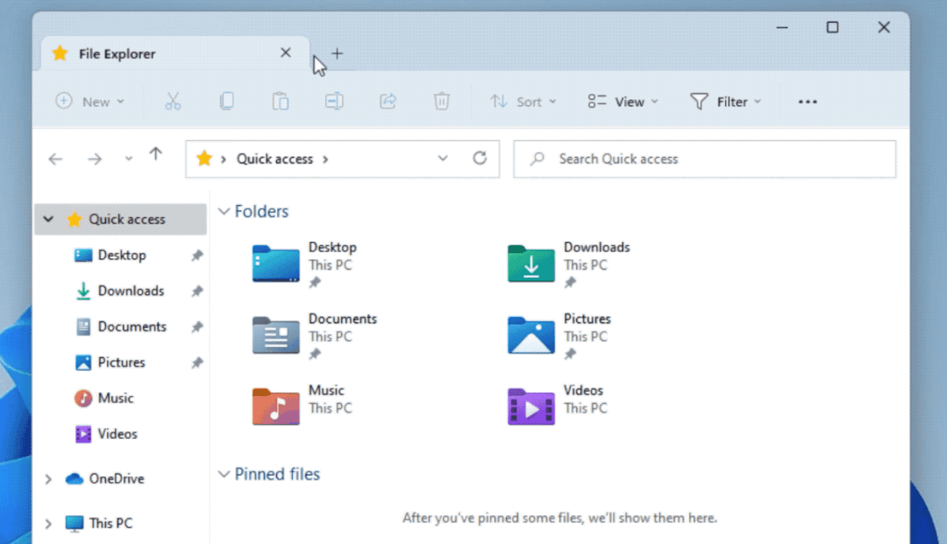
Task: Expand the This PC tree node
Action: (48, 524)
